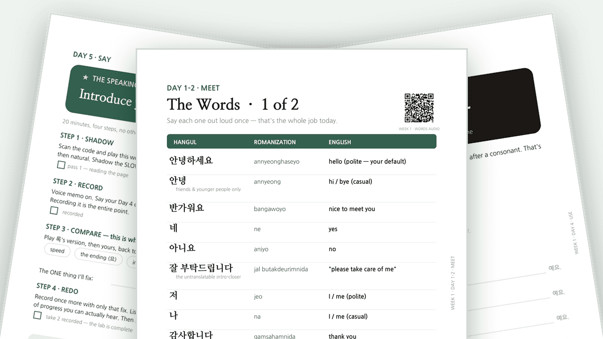Image resolution: width=603 pixels, height=339 pixels.
Task: Check the 'take 2 recorded' box under Step 4
Action: coord(37,315)
